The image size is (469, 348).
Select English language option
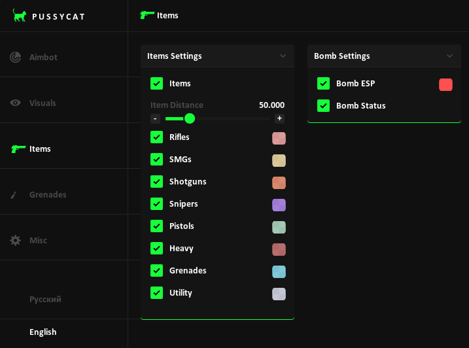43,332
